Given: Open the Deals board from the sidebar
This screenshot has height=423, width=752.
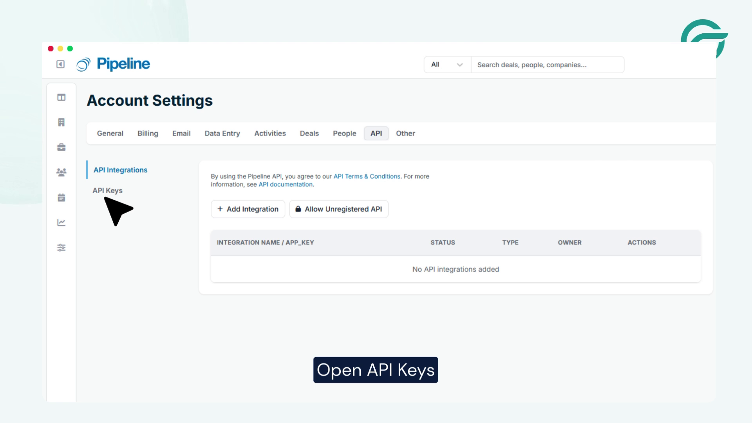Looking at the screenshot, I should pyautogui.click(x=61, y=98).
